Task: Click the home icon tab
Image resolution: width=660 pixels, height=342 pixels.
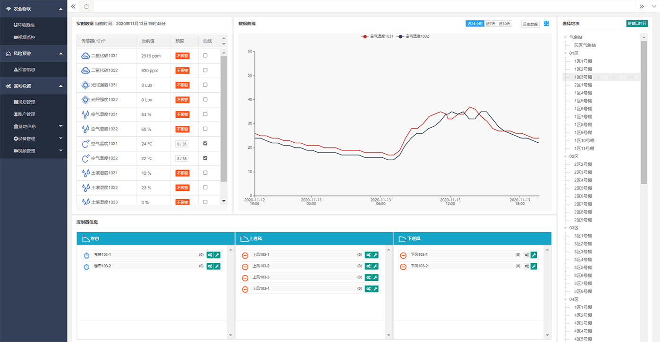Action: [86, 6]
